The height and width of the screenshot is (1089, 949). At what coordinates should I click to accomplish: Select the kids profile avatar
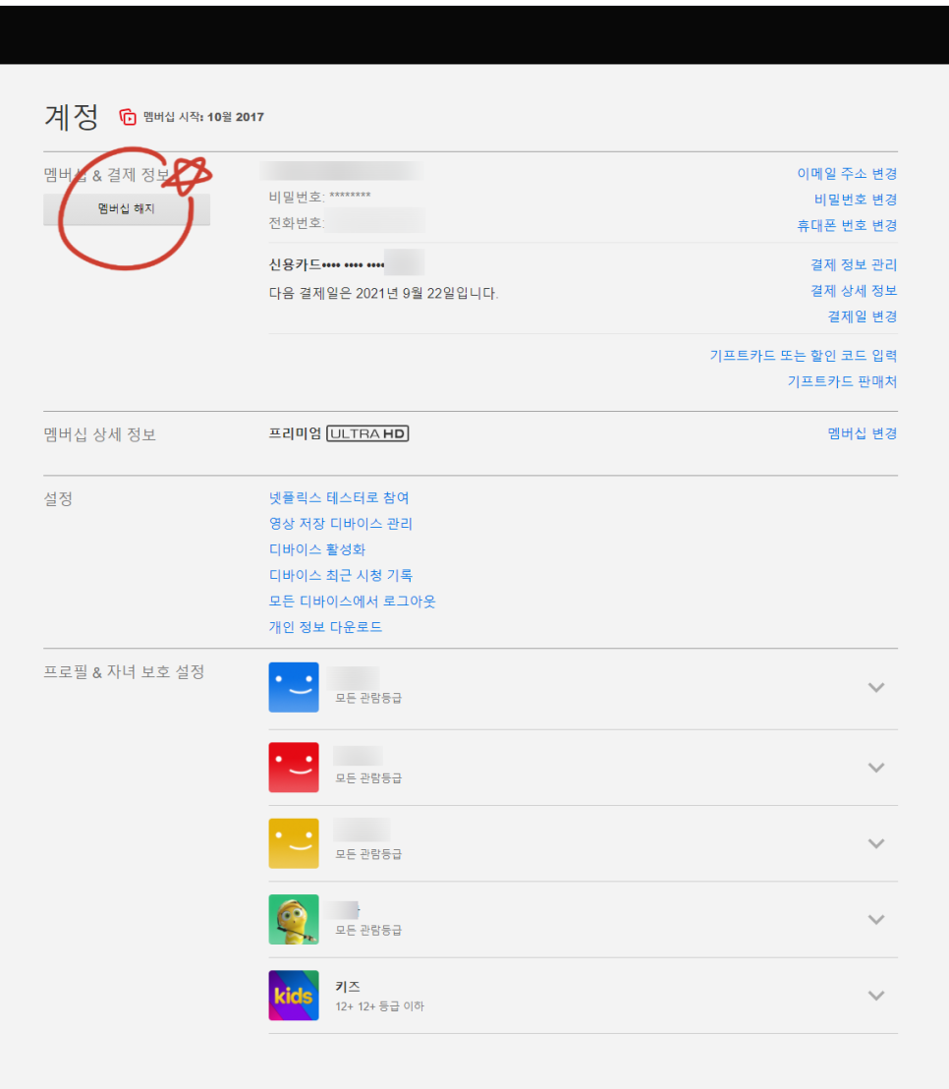294,996
